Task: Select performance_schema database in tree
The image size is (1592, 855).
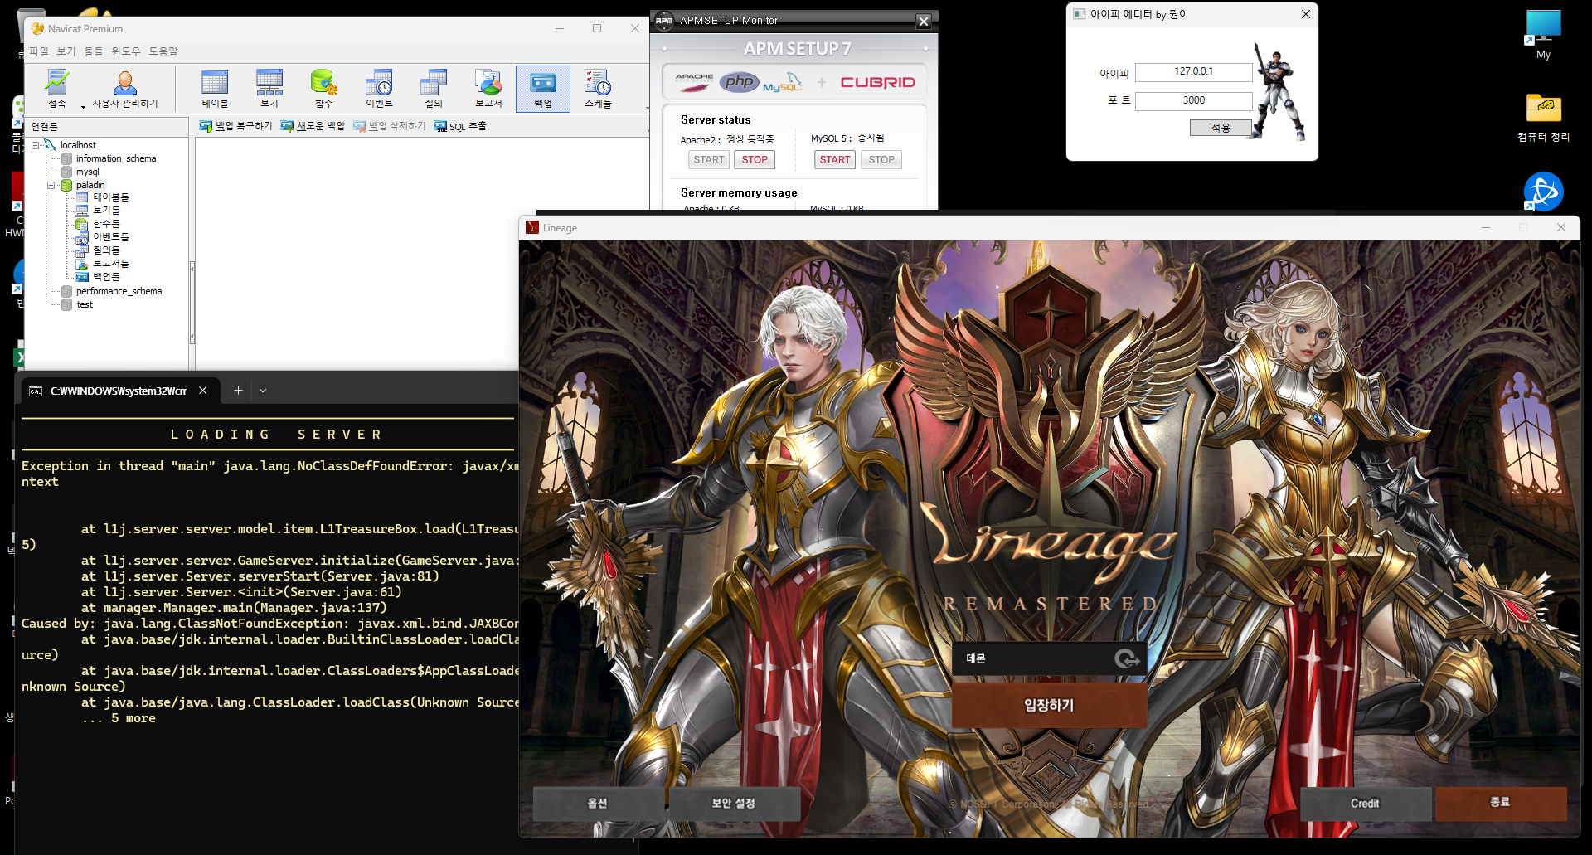Action: 111,291
